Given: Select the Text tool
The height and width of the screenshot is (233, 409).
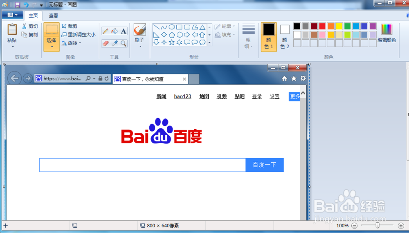Looking at the screenshot, I should (124, 31).
